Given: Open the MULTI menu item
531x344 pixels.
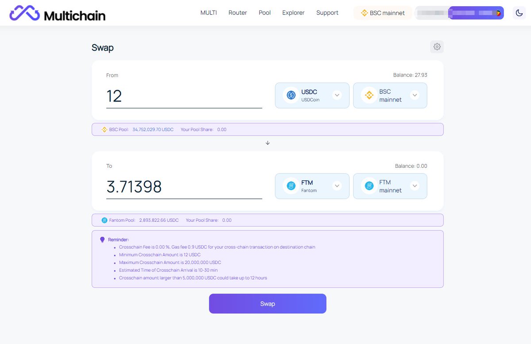Looking at the screenshot, I should (208, 13).
